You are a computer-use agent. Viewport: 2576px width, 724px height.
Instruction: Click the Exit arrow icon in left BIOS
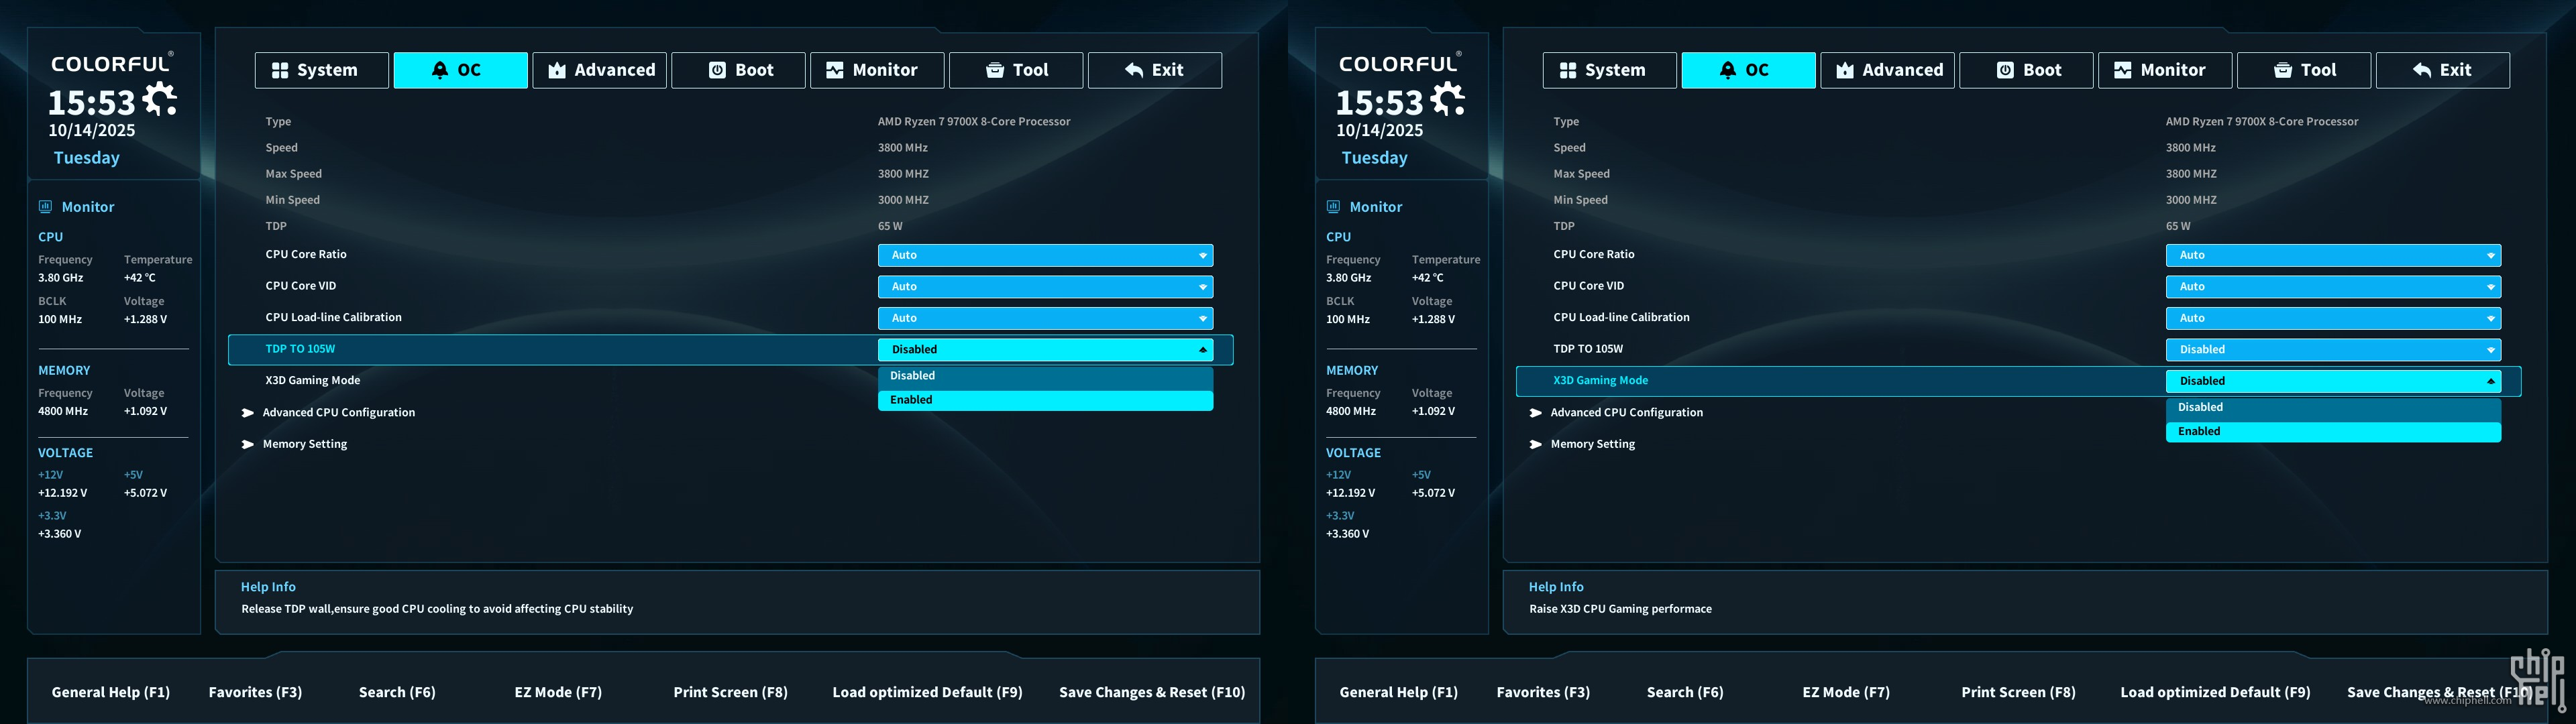tap(1134, 70)
